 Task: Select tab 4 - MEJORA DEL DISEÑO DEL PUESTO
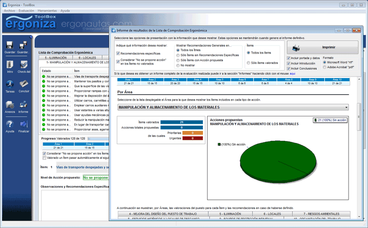click(x=163, y=214)
